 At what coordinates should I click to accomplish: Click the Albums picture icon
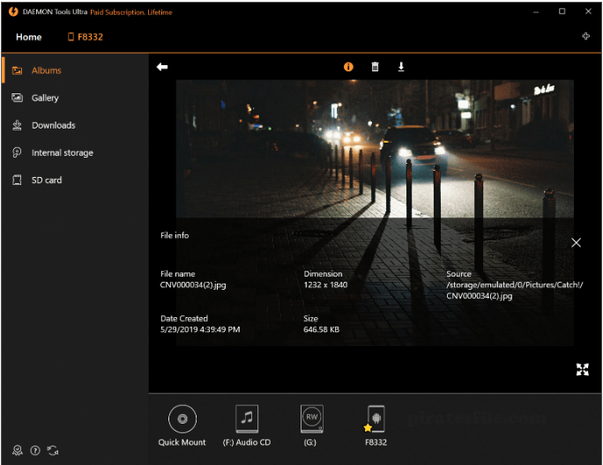[17, 70]
